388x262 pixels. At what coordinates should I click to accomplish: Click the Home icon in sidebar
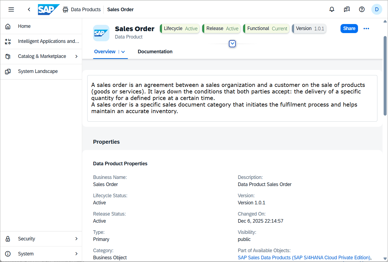click(x=8, y=26)
